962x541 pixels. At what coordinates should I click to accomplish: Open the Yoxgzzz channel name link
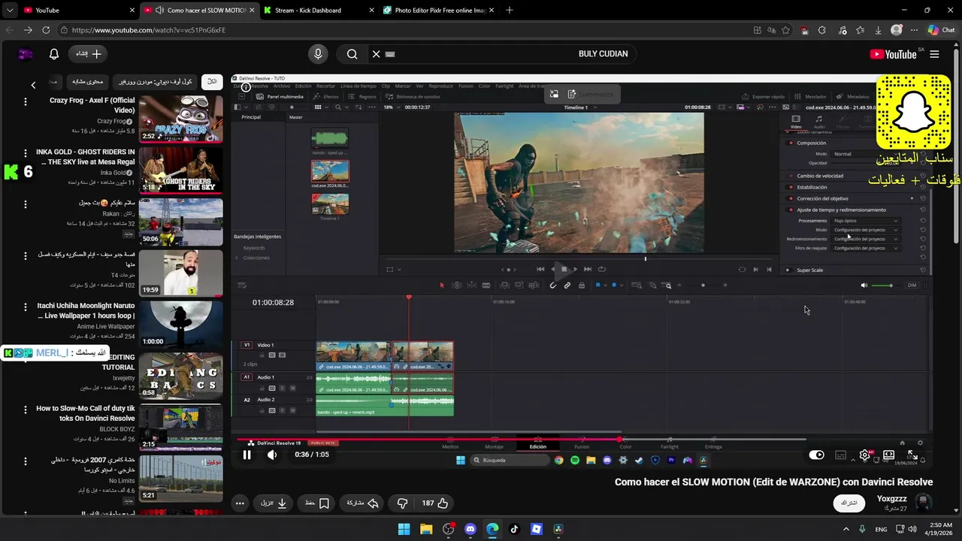pos(891,499)
